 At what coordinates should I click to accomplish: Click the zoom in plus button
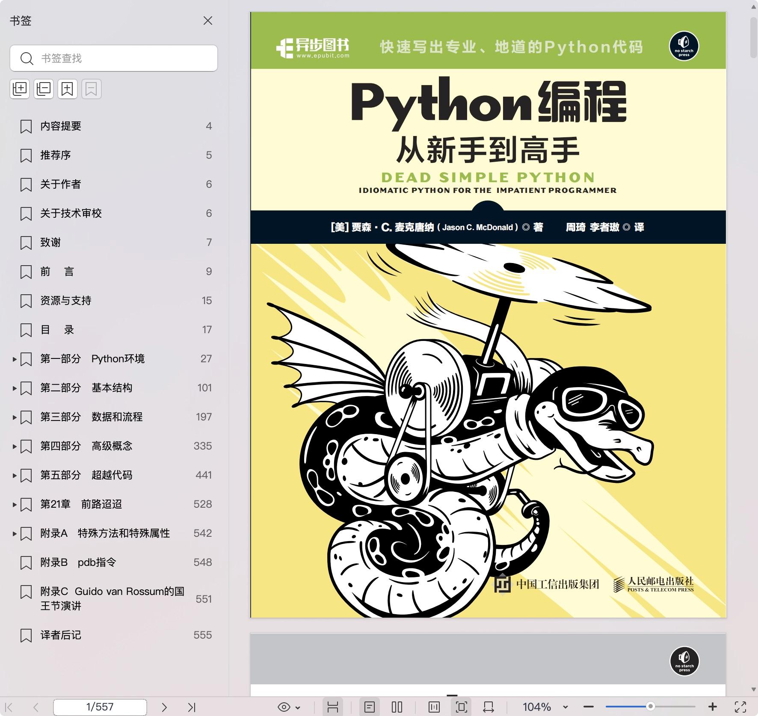coord(713,707)
